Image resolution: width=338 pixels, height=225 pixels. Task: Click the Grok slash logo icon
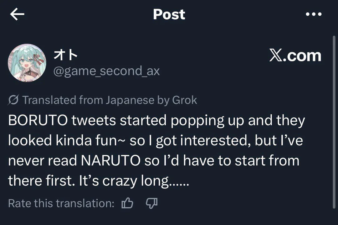13,100
